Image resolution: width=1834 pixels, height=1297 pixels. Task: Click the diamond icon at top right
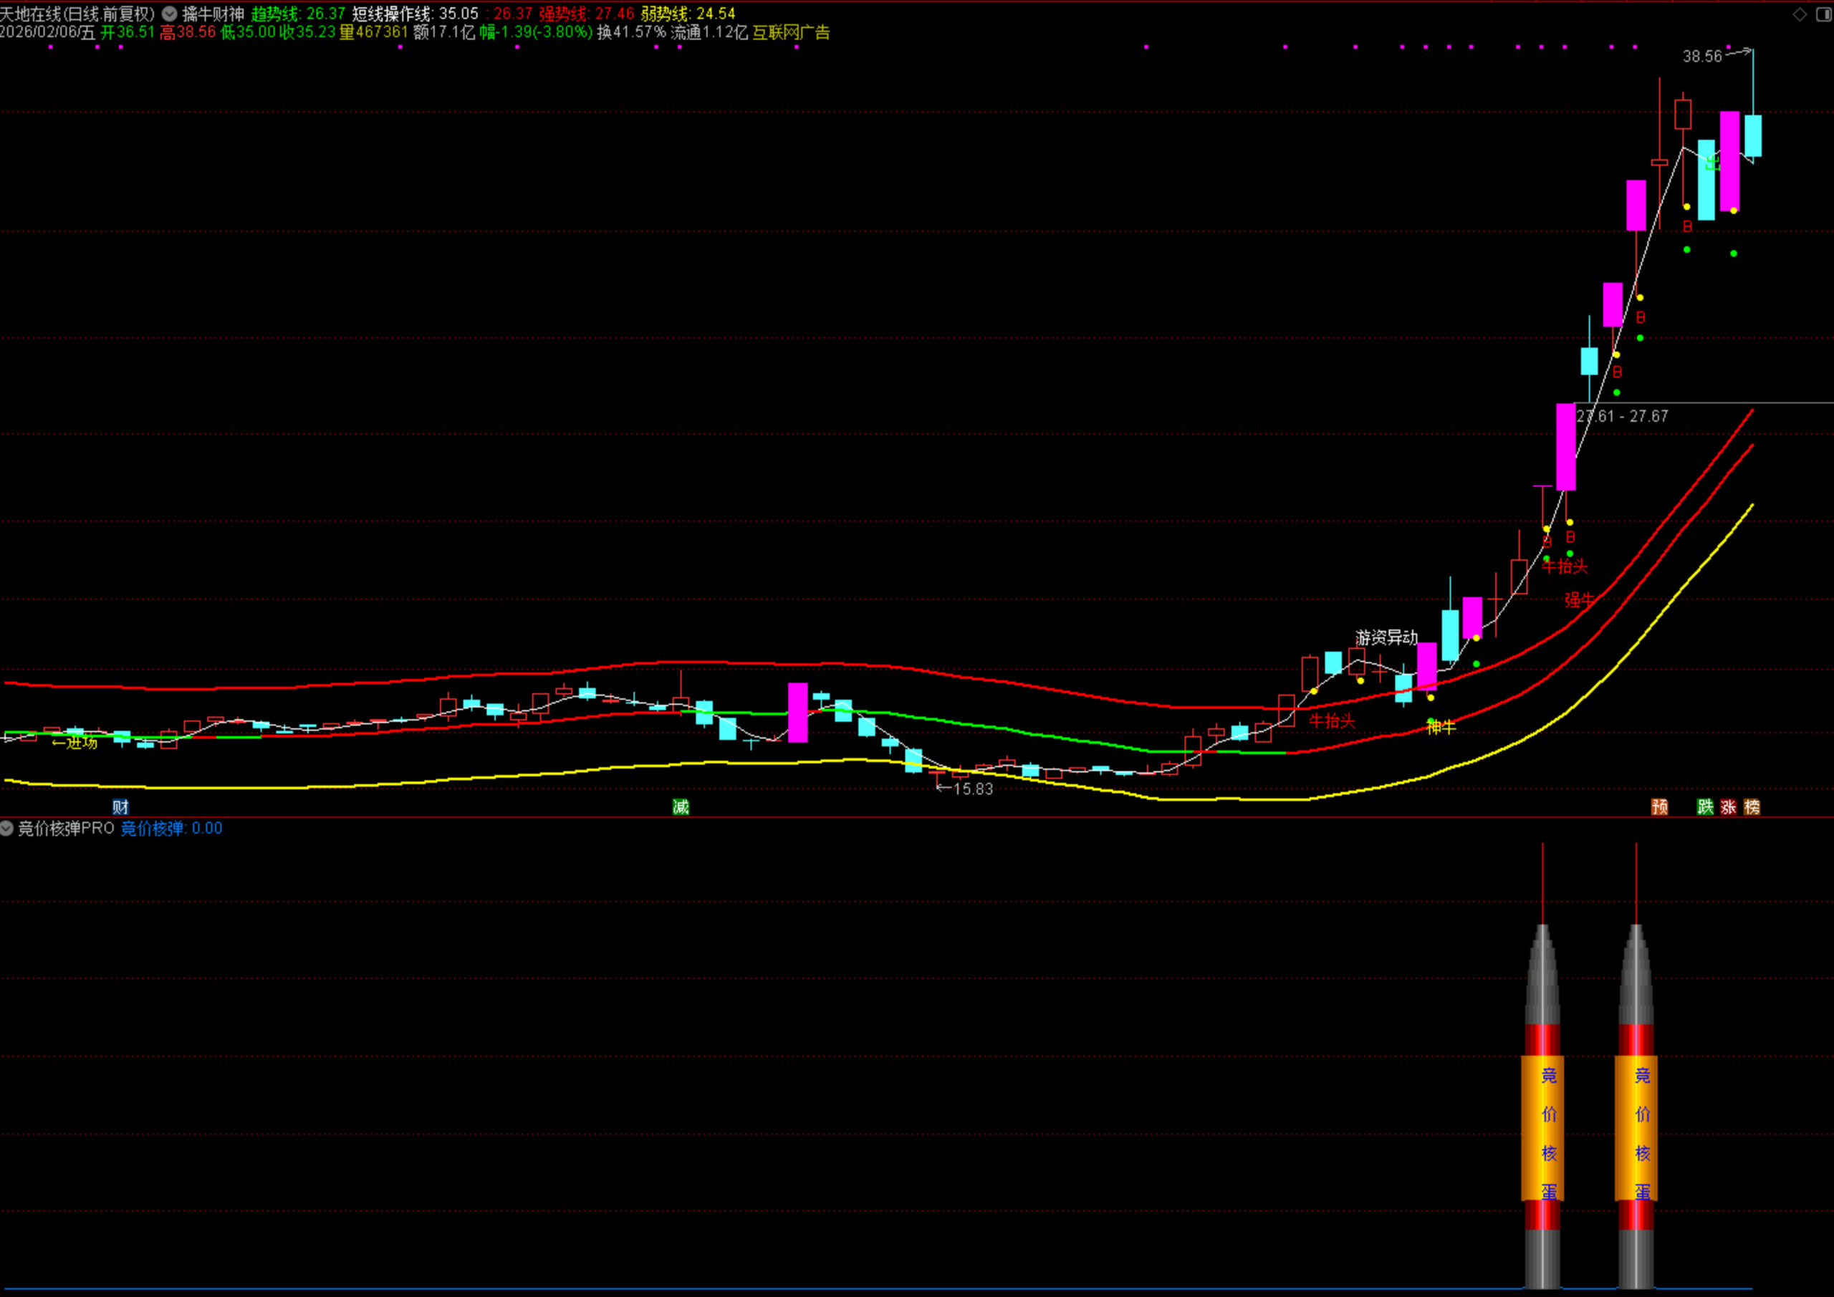coord(1800,14)
